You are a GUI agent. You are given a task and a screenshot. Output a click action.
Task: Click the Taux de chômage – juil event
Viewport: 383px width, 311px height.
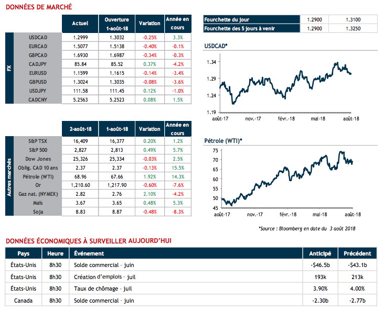102,288
